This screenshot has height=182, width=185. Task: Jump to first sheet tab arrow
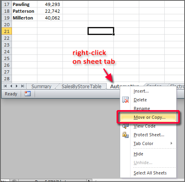tap(5, 86)
